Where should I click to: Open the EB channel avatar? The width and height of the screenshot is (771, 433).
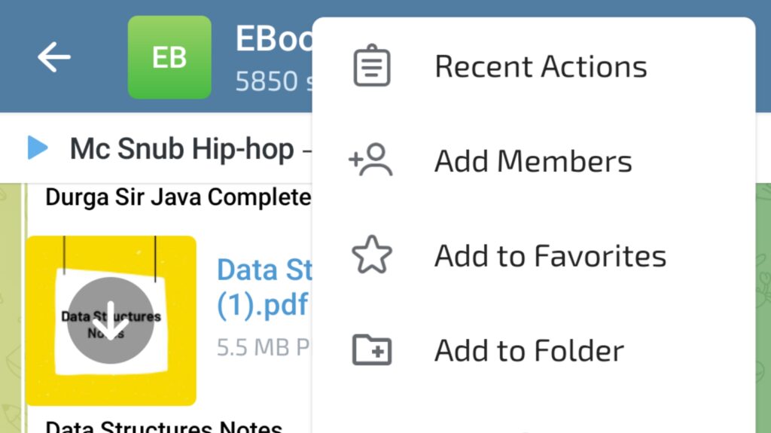(169, 57)
